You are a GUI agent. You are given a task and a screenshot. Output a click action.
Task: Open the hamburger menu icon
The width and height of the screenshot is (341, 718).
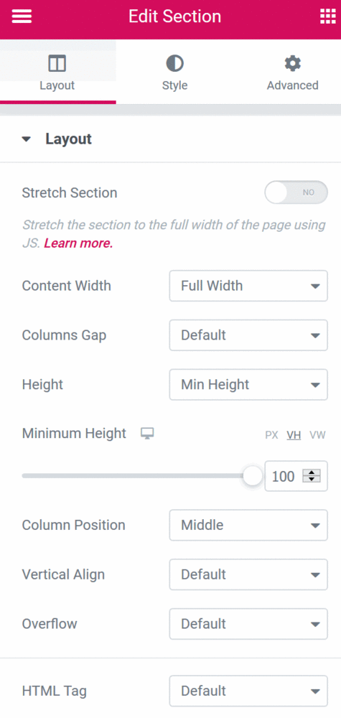pyautogui.click(x=22, y=17)
